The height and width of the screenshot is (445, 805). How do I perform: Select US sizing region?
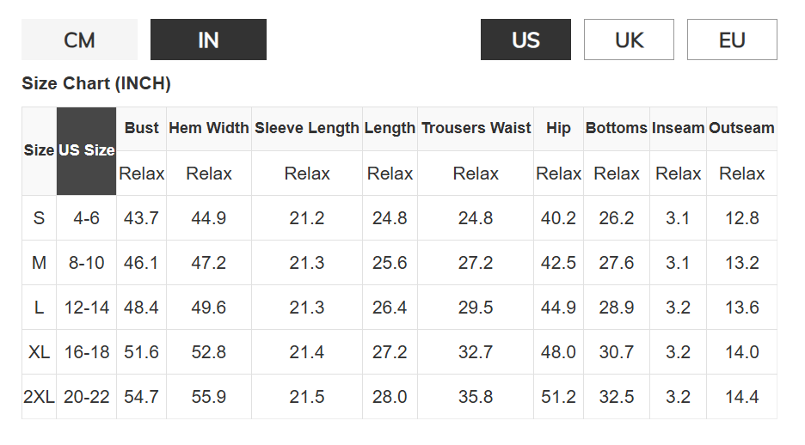tap(525, 40)
